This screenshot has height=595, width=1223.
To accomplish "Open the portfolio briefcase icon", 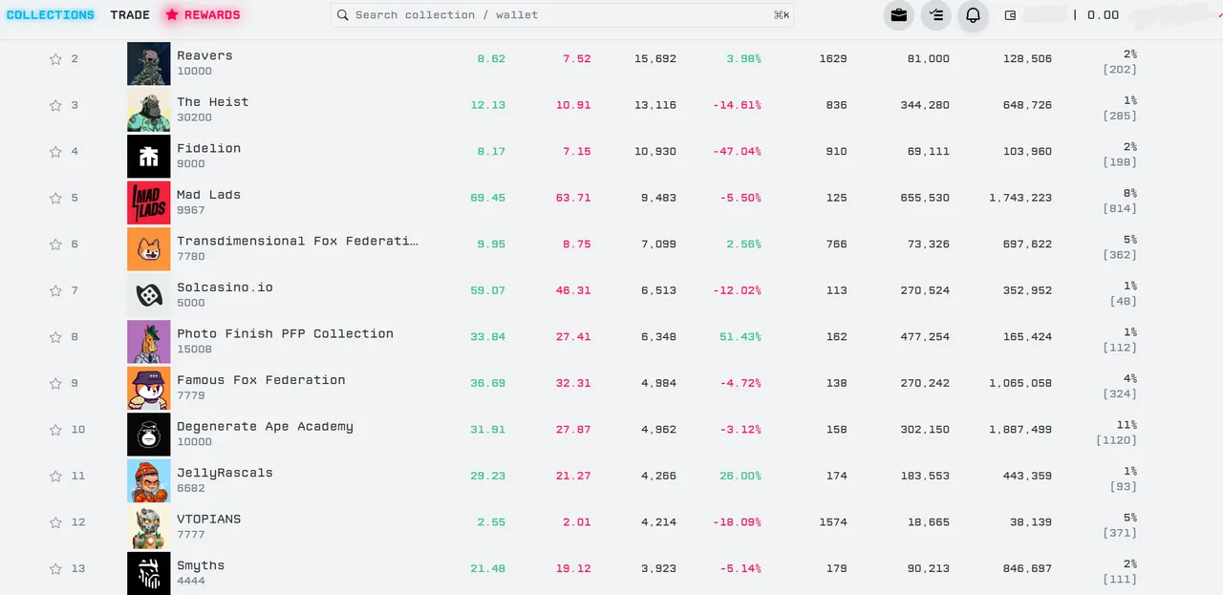I will tap(898, 15).
